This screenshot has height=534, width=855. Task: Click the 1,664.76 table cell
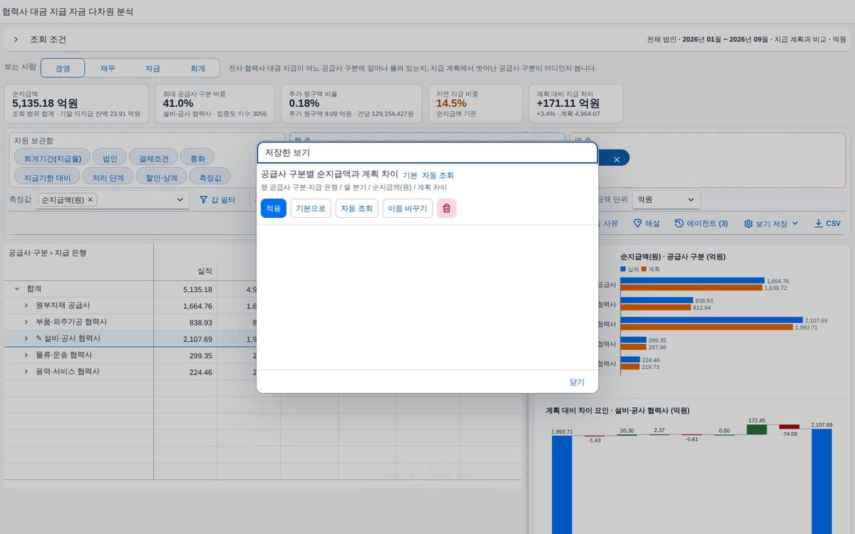[185, 305]
